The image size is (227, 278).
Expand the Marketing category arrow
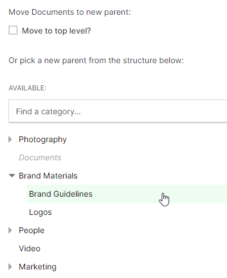(10, 267)
